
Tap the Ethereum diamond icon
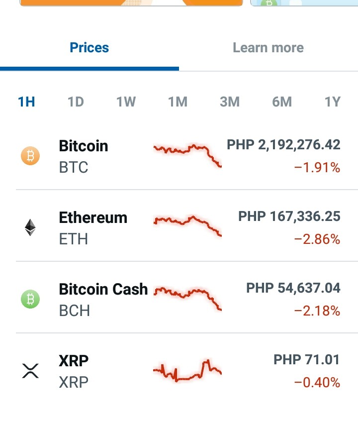[x=30, y=227]
